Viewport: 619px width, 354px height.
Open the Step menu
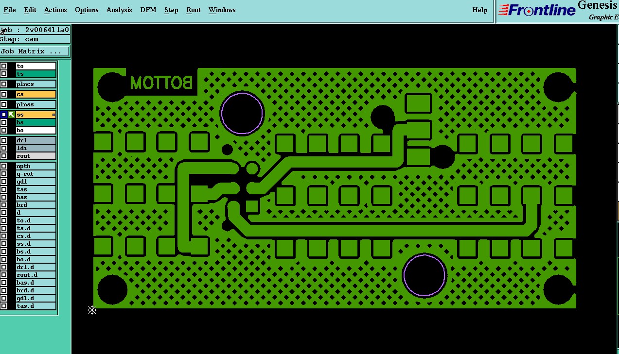coord(171,10)
